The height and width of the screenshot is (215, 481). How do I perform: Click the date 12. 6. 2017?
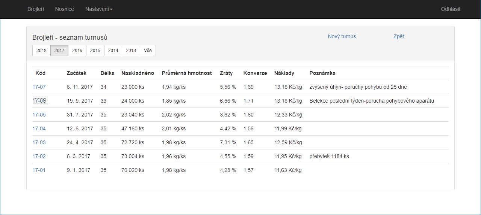tap(80, 128)
